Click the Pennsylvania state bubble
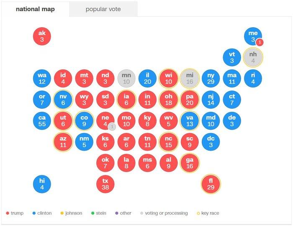This screenshot has width=293, height=226. click(x=190, y=100)
